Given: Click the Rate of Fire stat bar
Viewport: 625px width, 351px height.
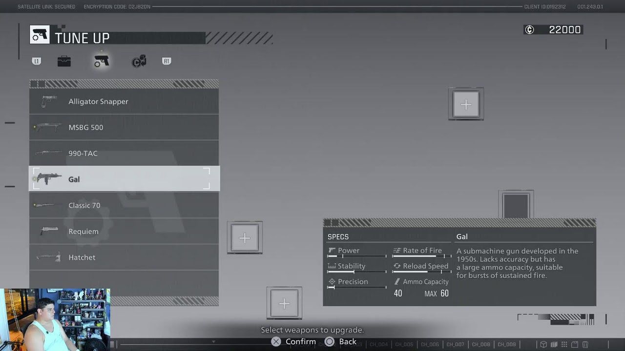Looking at the screenshot, I should point(422,256).
